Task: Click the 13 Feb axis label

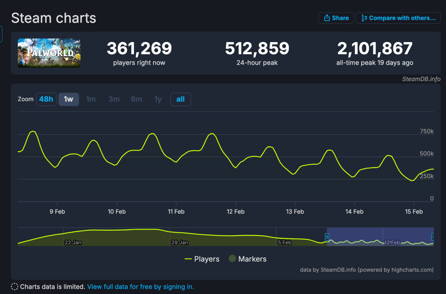Action: [x=295, y=212]
